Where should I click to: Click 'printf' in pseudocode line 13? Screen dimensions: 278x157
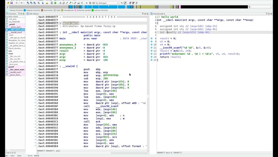pyautogui.click(x=164, y=54)
